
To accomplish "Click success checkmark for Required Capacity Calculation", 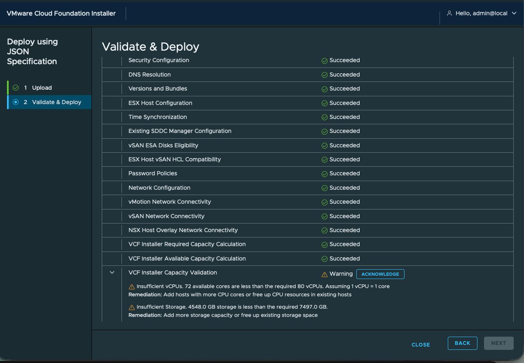I will (x=325, y=244).
